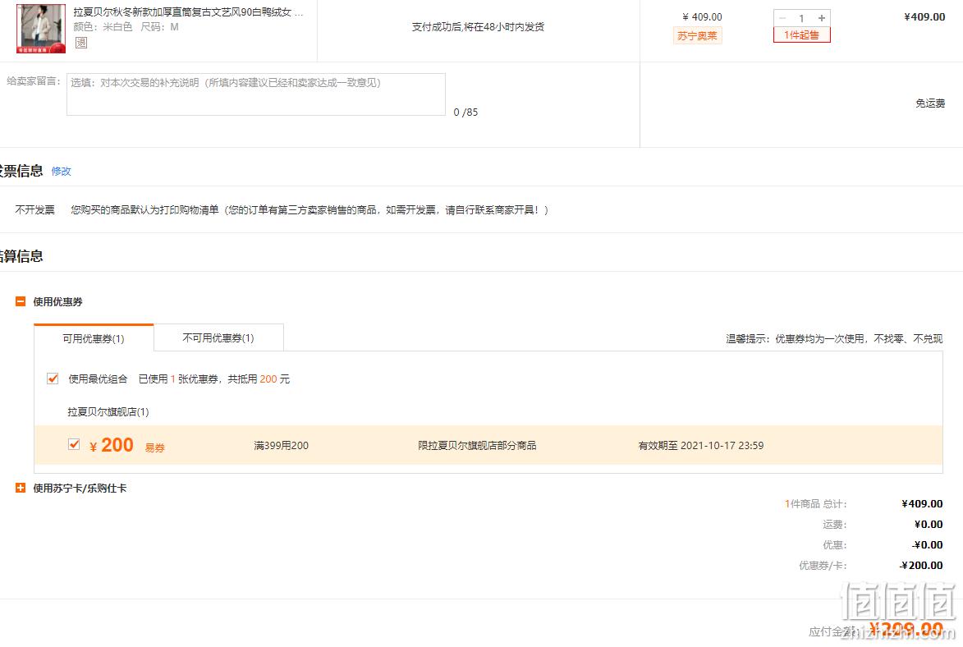This screenshot has width=963, height=647.
Task: Click the seller message text box
Action: pyautogui.click(x=255, y=94)
